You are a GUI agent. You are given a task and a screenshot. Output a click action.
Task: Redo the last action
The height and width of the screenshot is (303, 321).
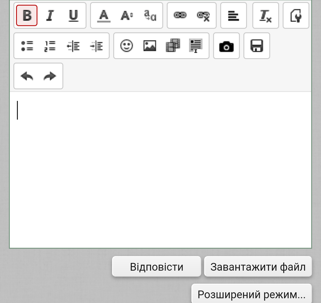[50, 76]
